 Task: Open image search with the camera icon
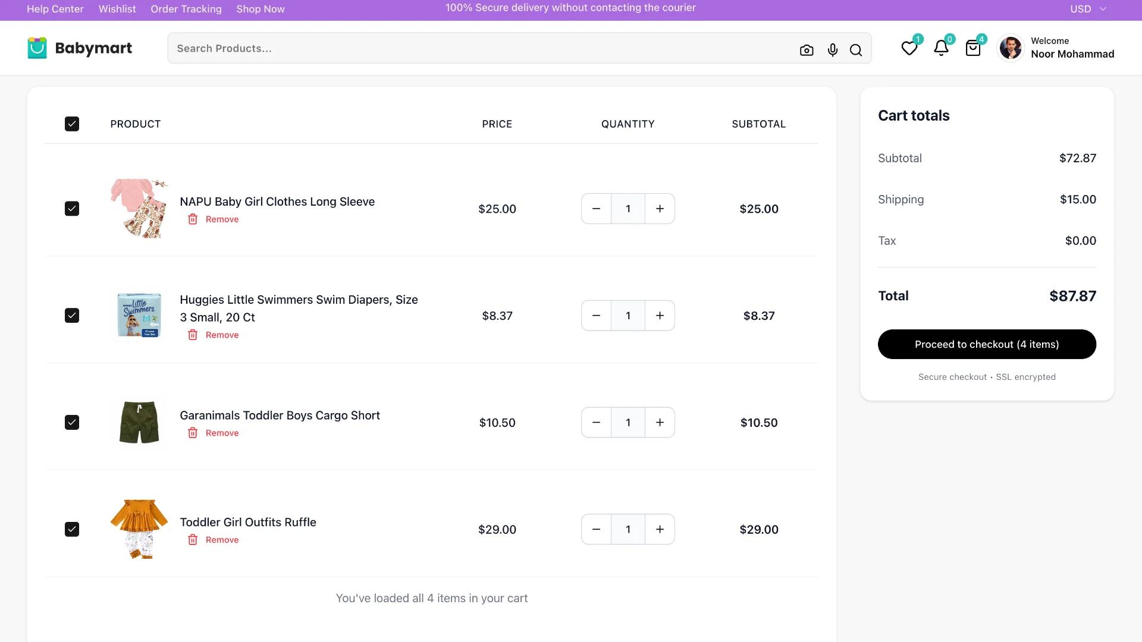pos(807,51)
